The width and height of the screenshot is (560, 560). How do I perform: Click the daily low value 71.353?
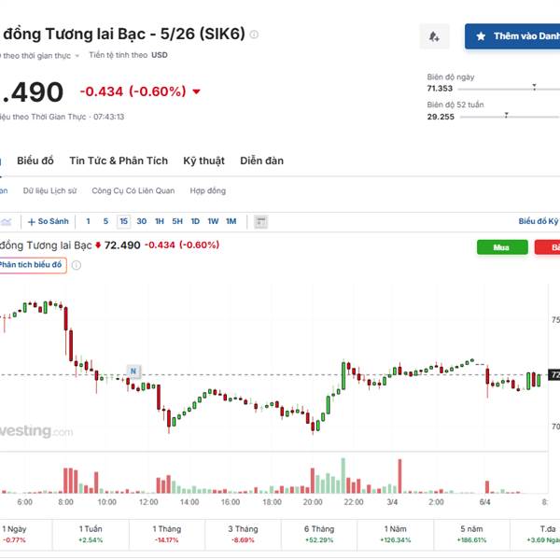(440, 89)
